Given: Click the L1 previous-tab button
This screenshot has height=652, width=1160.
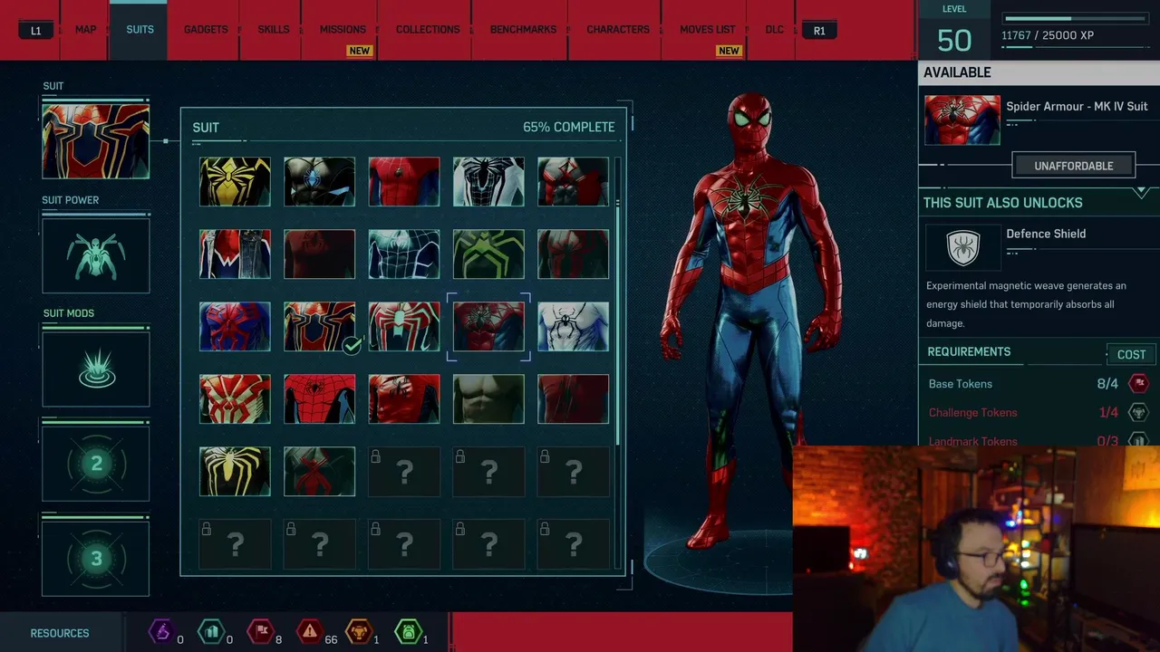Looking at the screenshot, I should tap(35, 31).
